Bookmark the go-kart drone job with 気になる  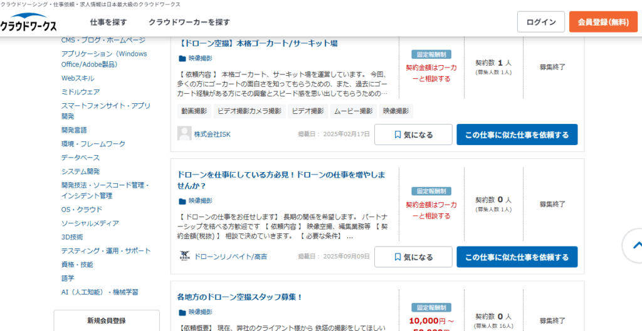click(x=413, y=135)
